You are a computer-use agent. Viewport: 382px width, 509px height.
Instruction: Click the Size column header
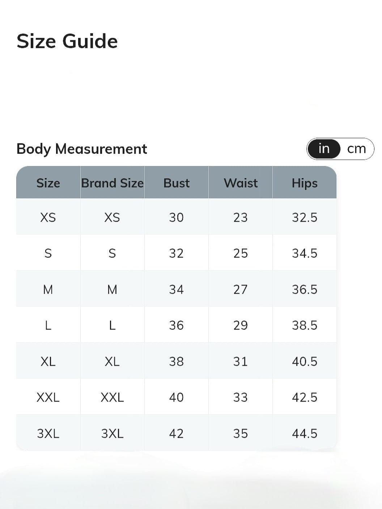click(48, 183)
